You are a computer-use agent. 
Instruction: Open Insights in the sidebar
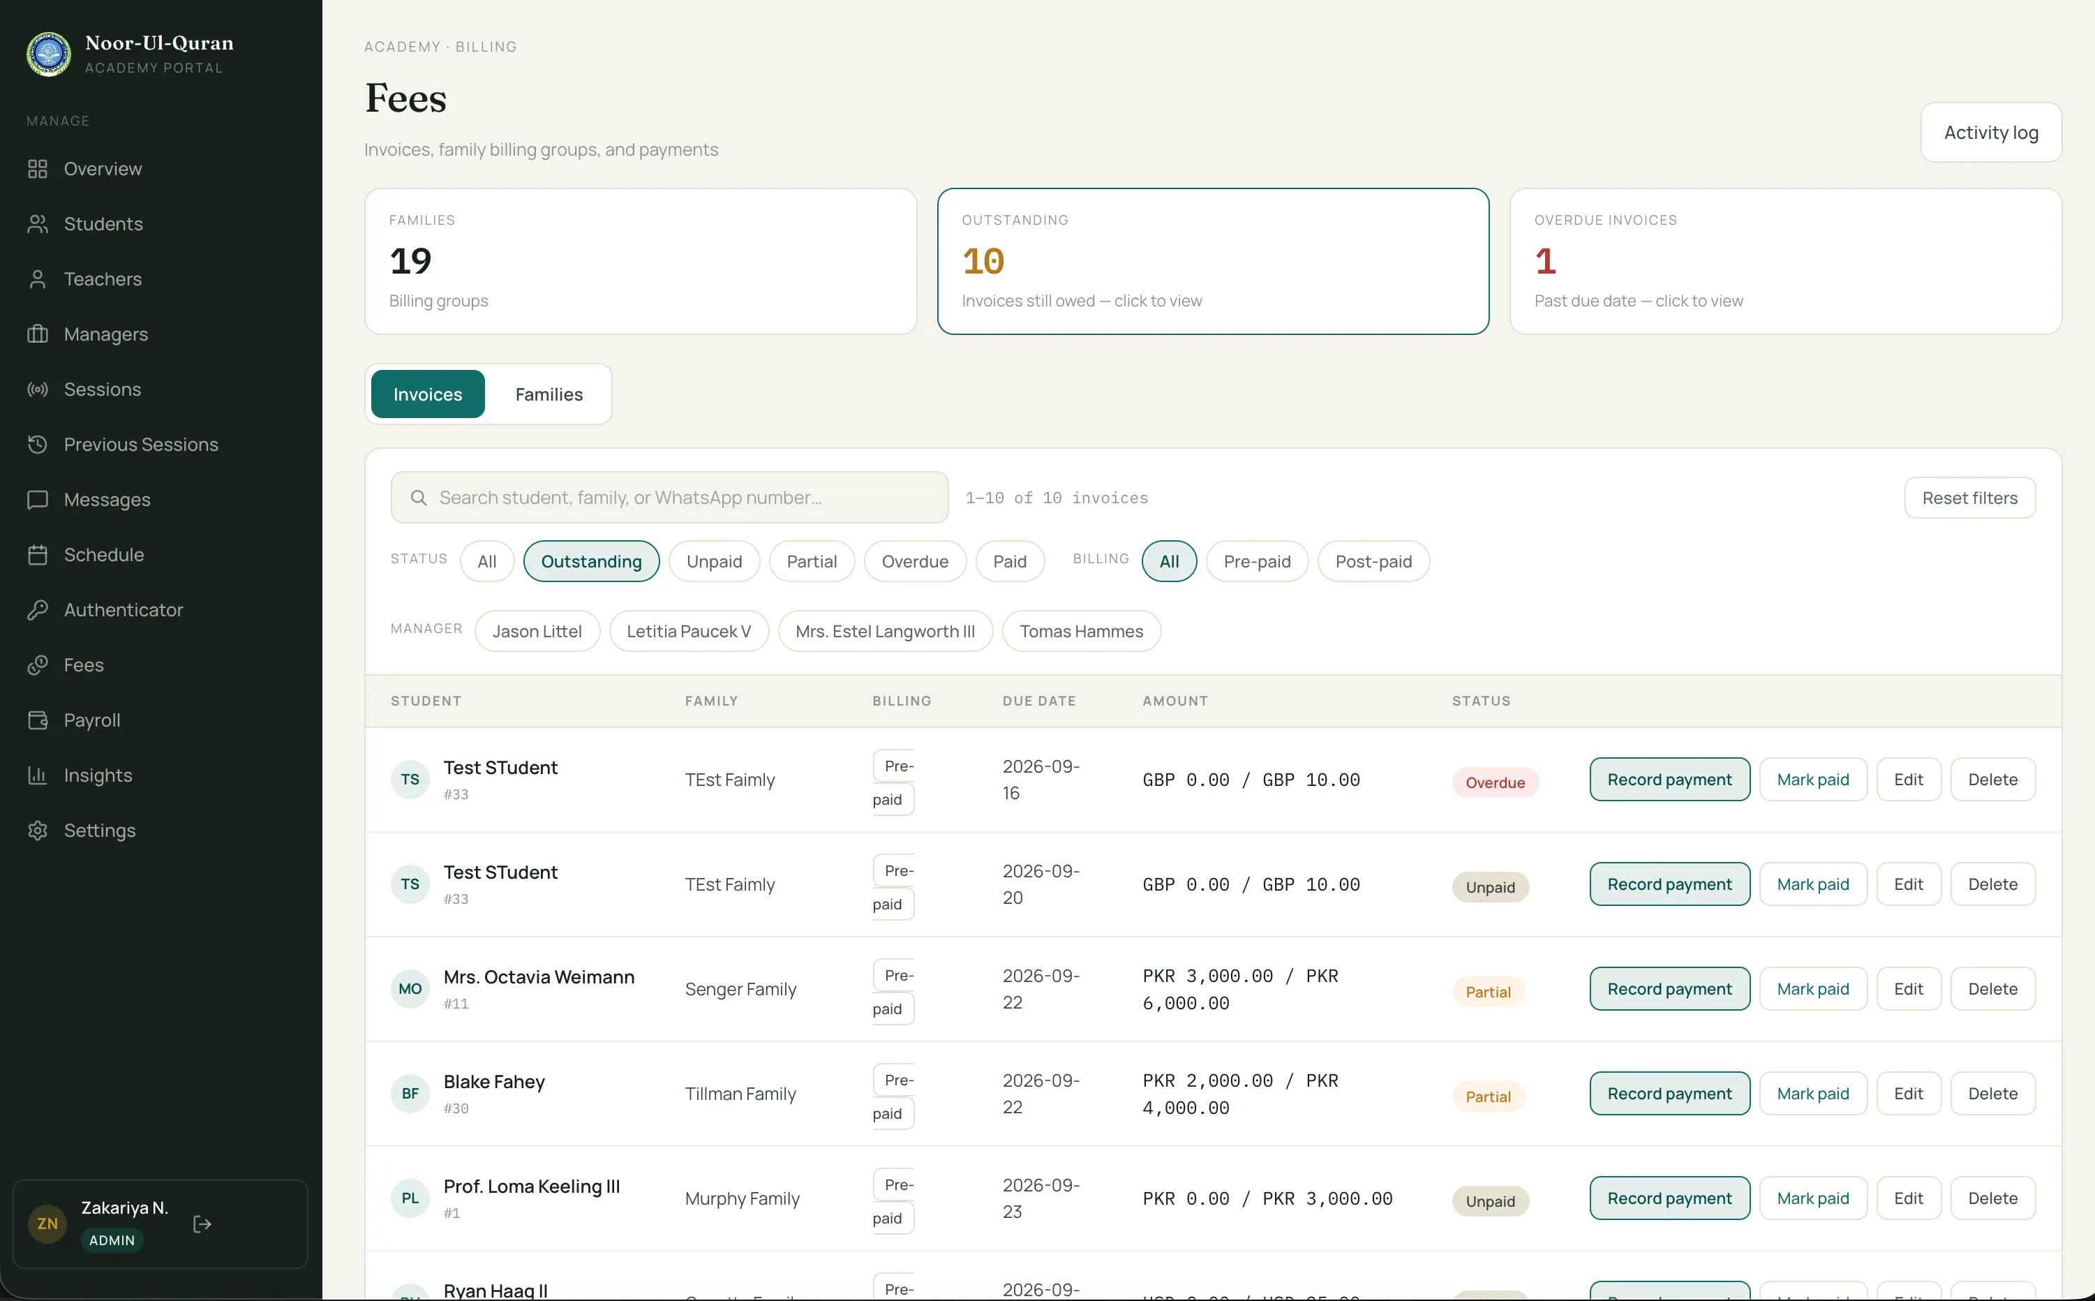[x=98, y=775]
